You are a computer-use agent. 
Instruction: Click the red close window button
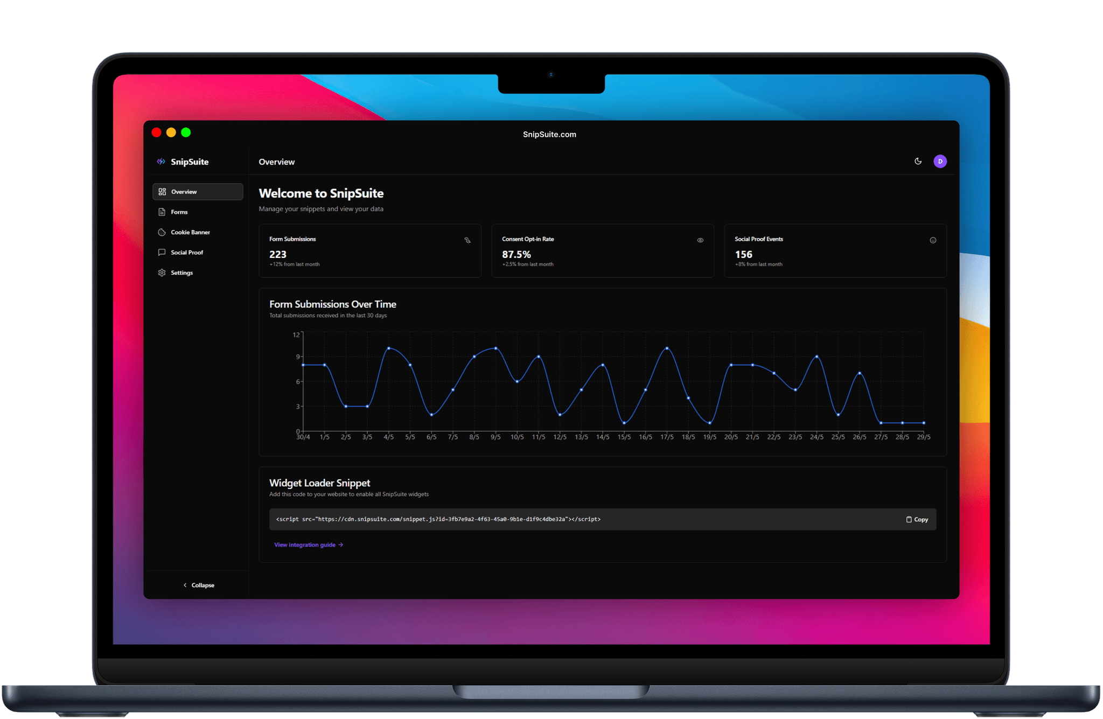[x=157, y=132]
